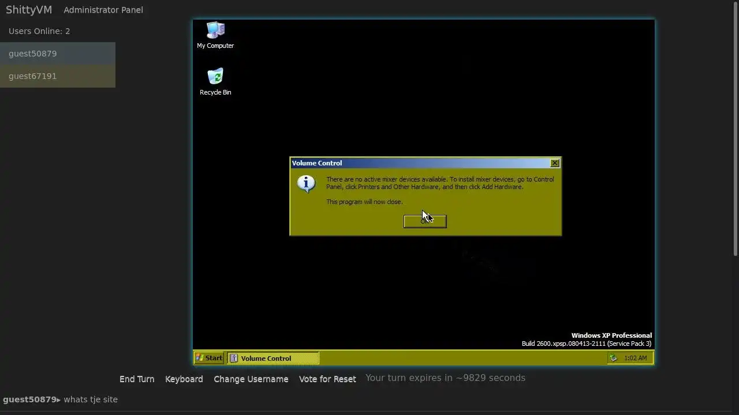Viewport: 739px width, 415px height.
Task: Click the turn expiry countdown text
Action: point(445,378)
